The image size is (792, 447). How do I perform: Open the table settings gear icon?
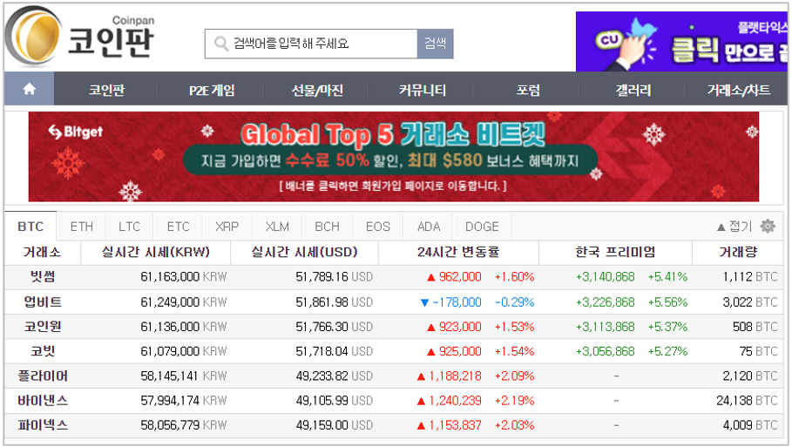768,226
